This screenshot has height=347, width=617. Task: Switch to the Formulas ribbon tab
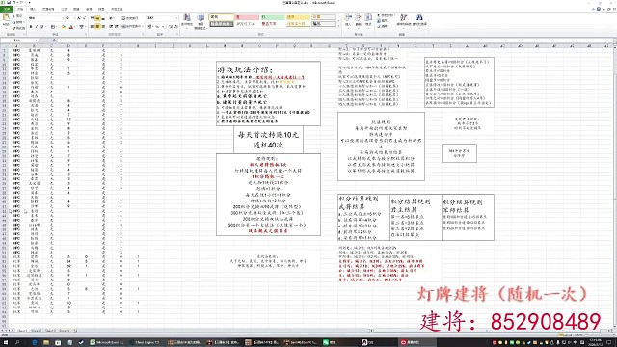pos(64,9)
